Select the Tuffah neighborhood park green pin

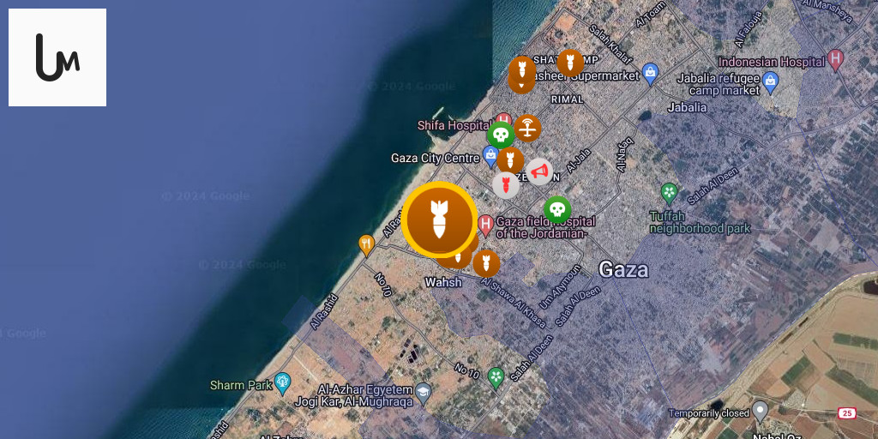(669, 193)
